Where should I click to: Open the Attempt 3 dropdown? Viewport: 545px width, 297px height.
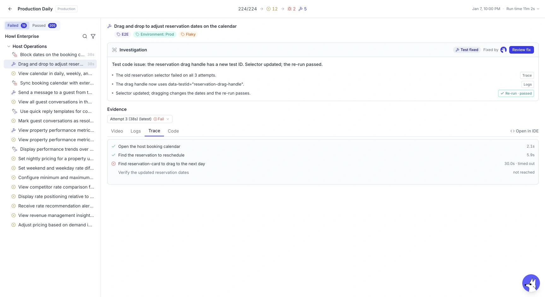tap(140, 119)
